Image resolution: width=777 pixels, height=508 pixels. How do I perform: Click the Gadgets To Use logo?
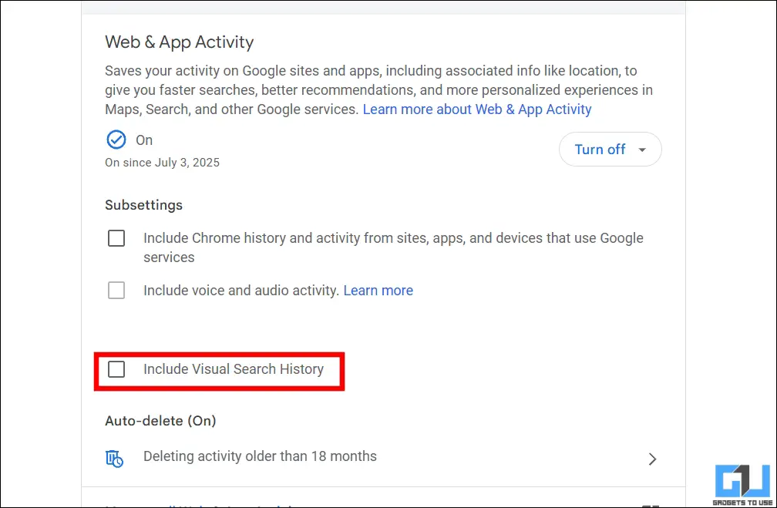(x=743, y=484)
